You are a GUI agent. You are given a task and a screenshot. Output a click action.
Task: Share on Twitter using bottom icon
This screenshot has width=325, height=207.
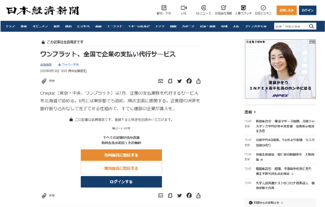pos(179,196)
